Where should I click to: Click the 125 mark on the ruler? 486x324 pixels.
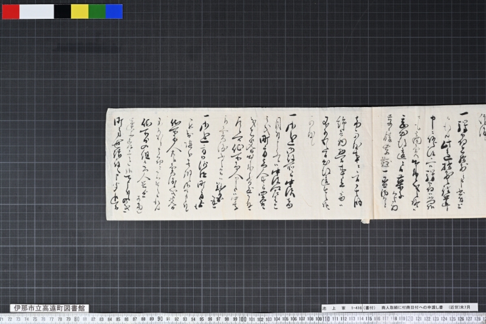(452, 319)
